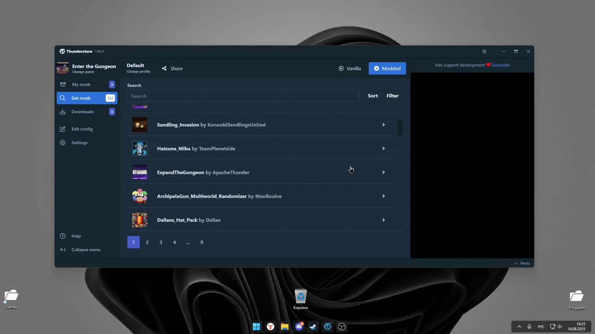595x334 pixels.
Task: Select the Games folder on the desktop
Action: coord(11,299)
